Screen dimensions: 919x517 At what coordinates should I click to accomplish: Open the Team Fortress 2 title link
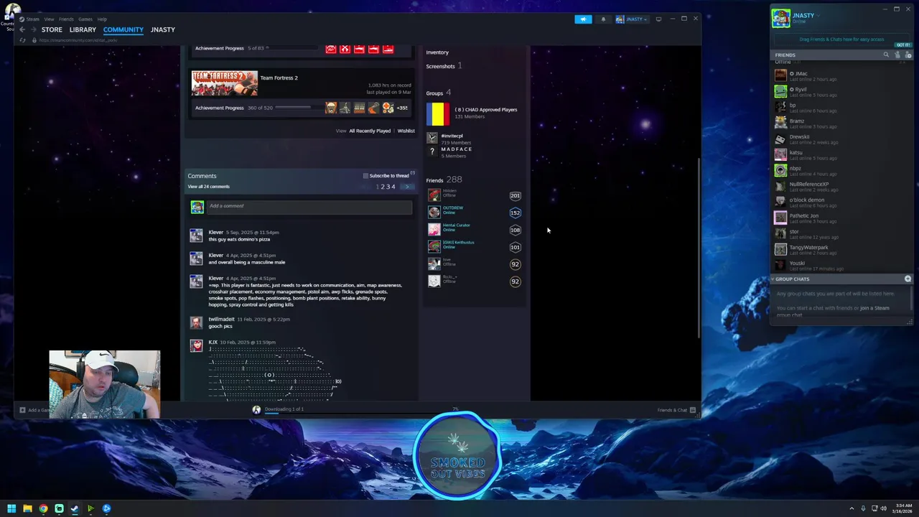coord(279,78)
